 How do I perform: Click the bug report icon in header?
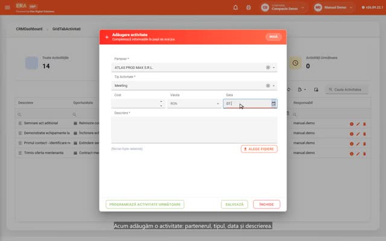click(x=248, y=8)
